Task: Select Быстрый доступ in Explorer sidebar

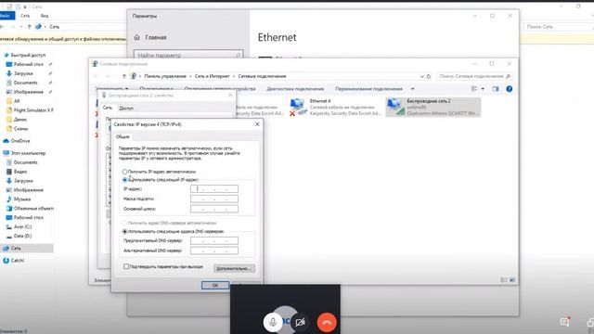Action: (x=25, y=56)
